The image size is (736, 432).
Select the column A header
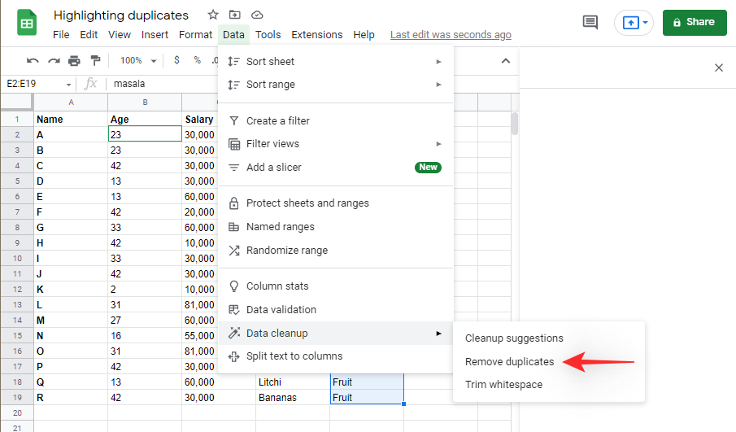pos(71,102)
